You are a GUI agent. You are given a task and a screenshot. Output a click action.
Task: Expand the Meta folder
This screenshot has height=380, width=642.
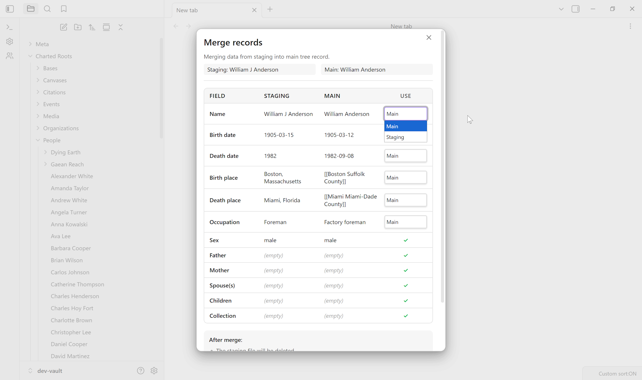tap(30, 44)
